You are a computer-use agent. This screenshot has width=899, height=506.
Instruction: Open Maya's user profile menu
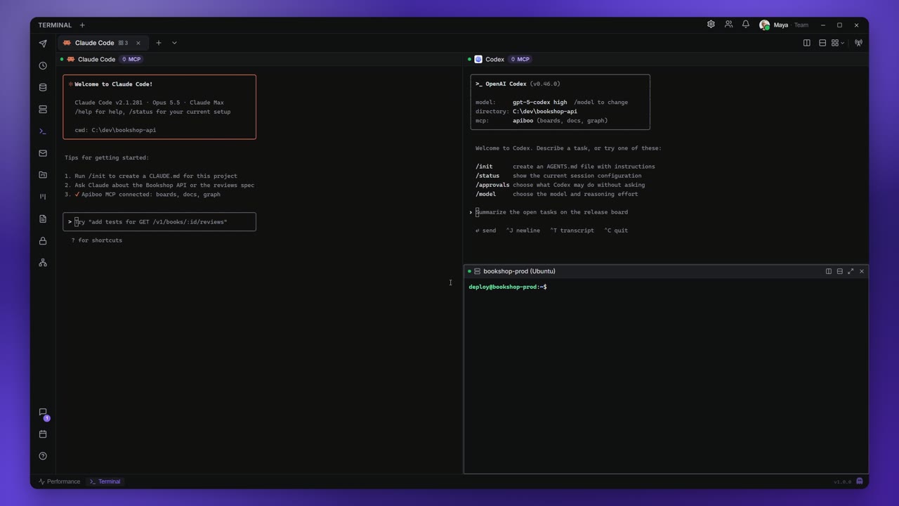[784, 25]
